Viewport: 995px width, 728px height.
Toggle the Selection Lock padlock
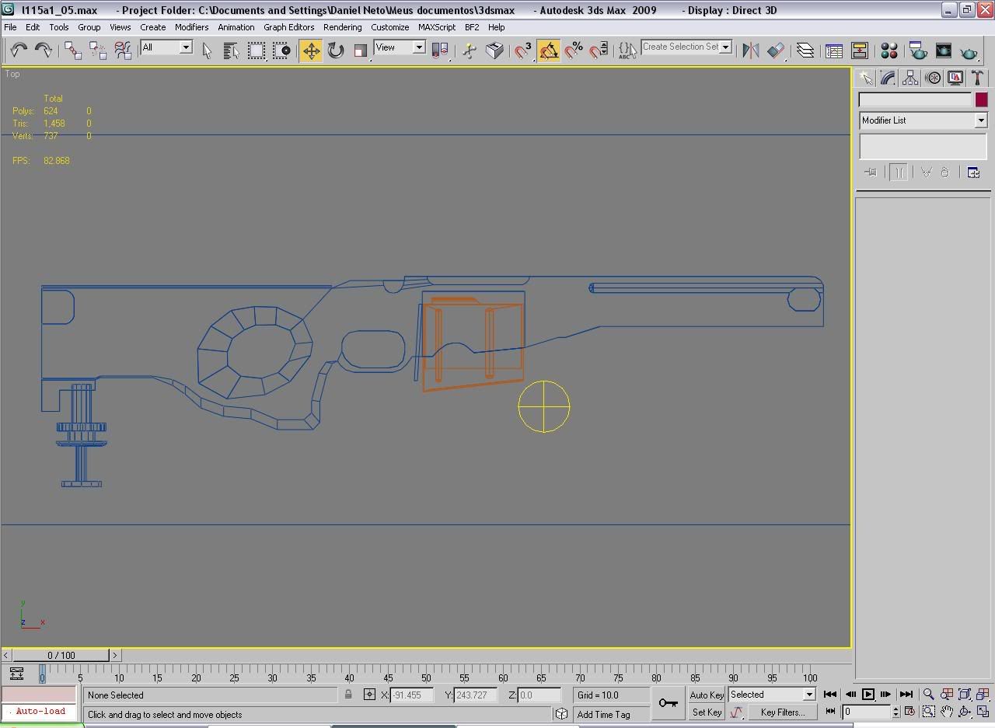point(348,695)
